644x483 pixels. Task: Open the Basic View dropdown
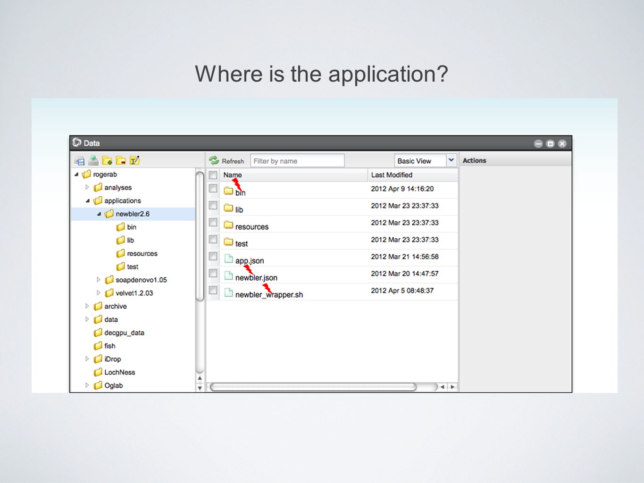coord(451,160)
